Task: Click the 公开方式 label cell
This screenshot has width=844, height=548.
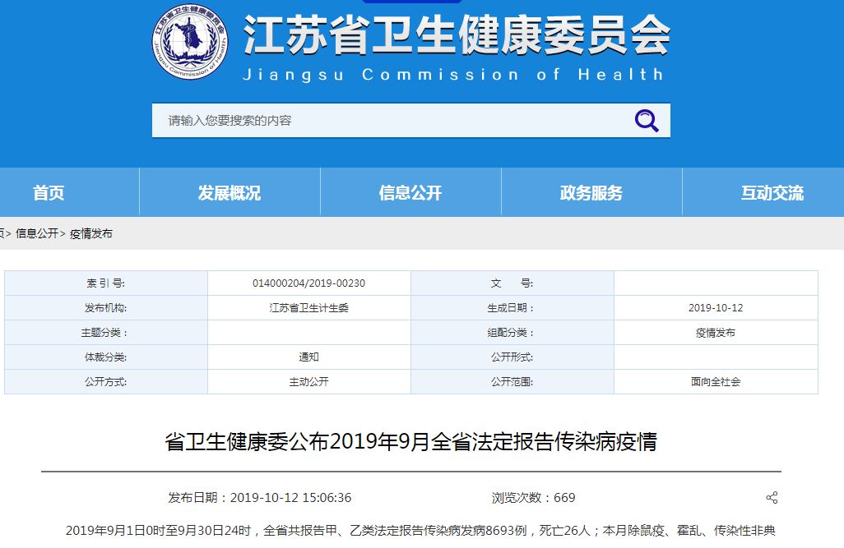Action: click(106, 382)
